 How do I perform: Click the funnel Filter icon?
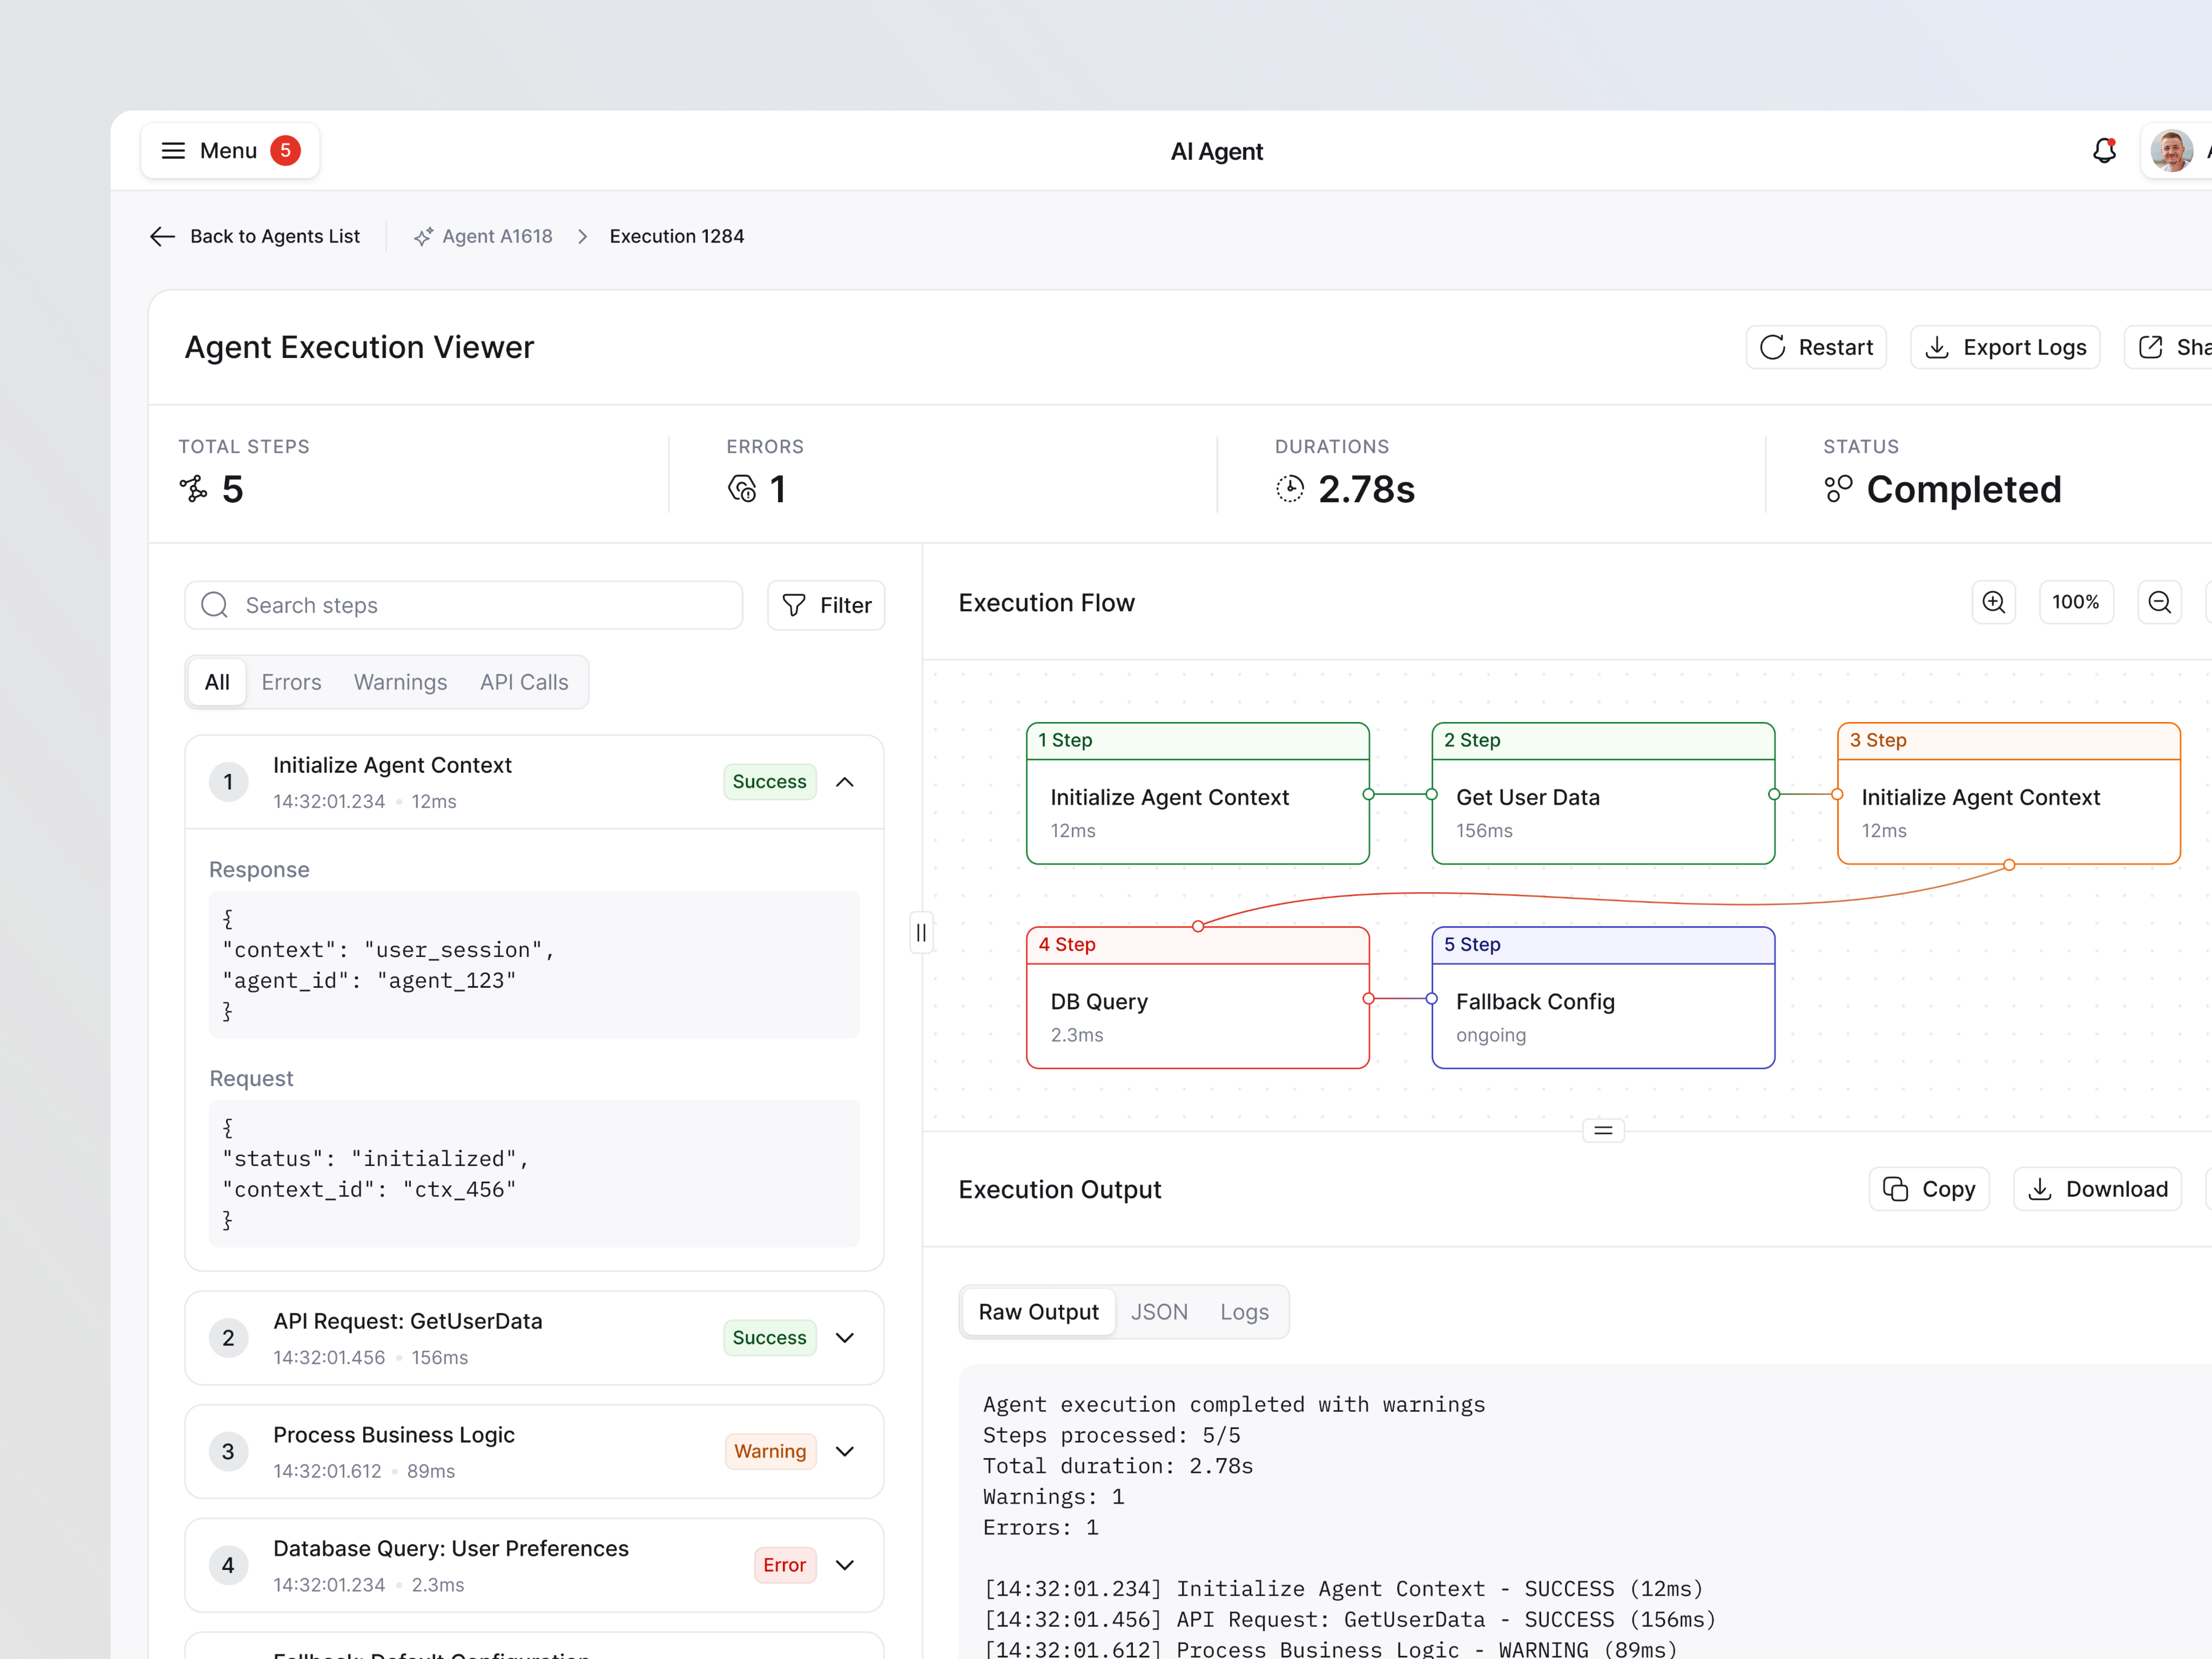[x=794, y=605]
